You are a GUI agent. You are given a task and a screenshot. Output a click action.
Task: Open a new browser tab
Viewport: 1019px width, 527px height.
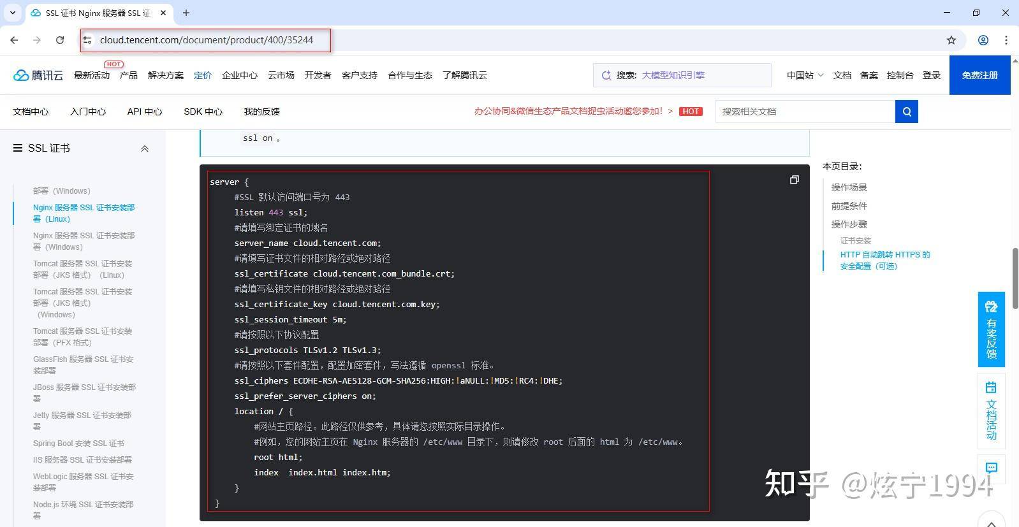coord(186,13)
